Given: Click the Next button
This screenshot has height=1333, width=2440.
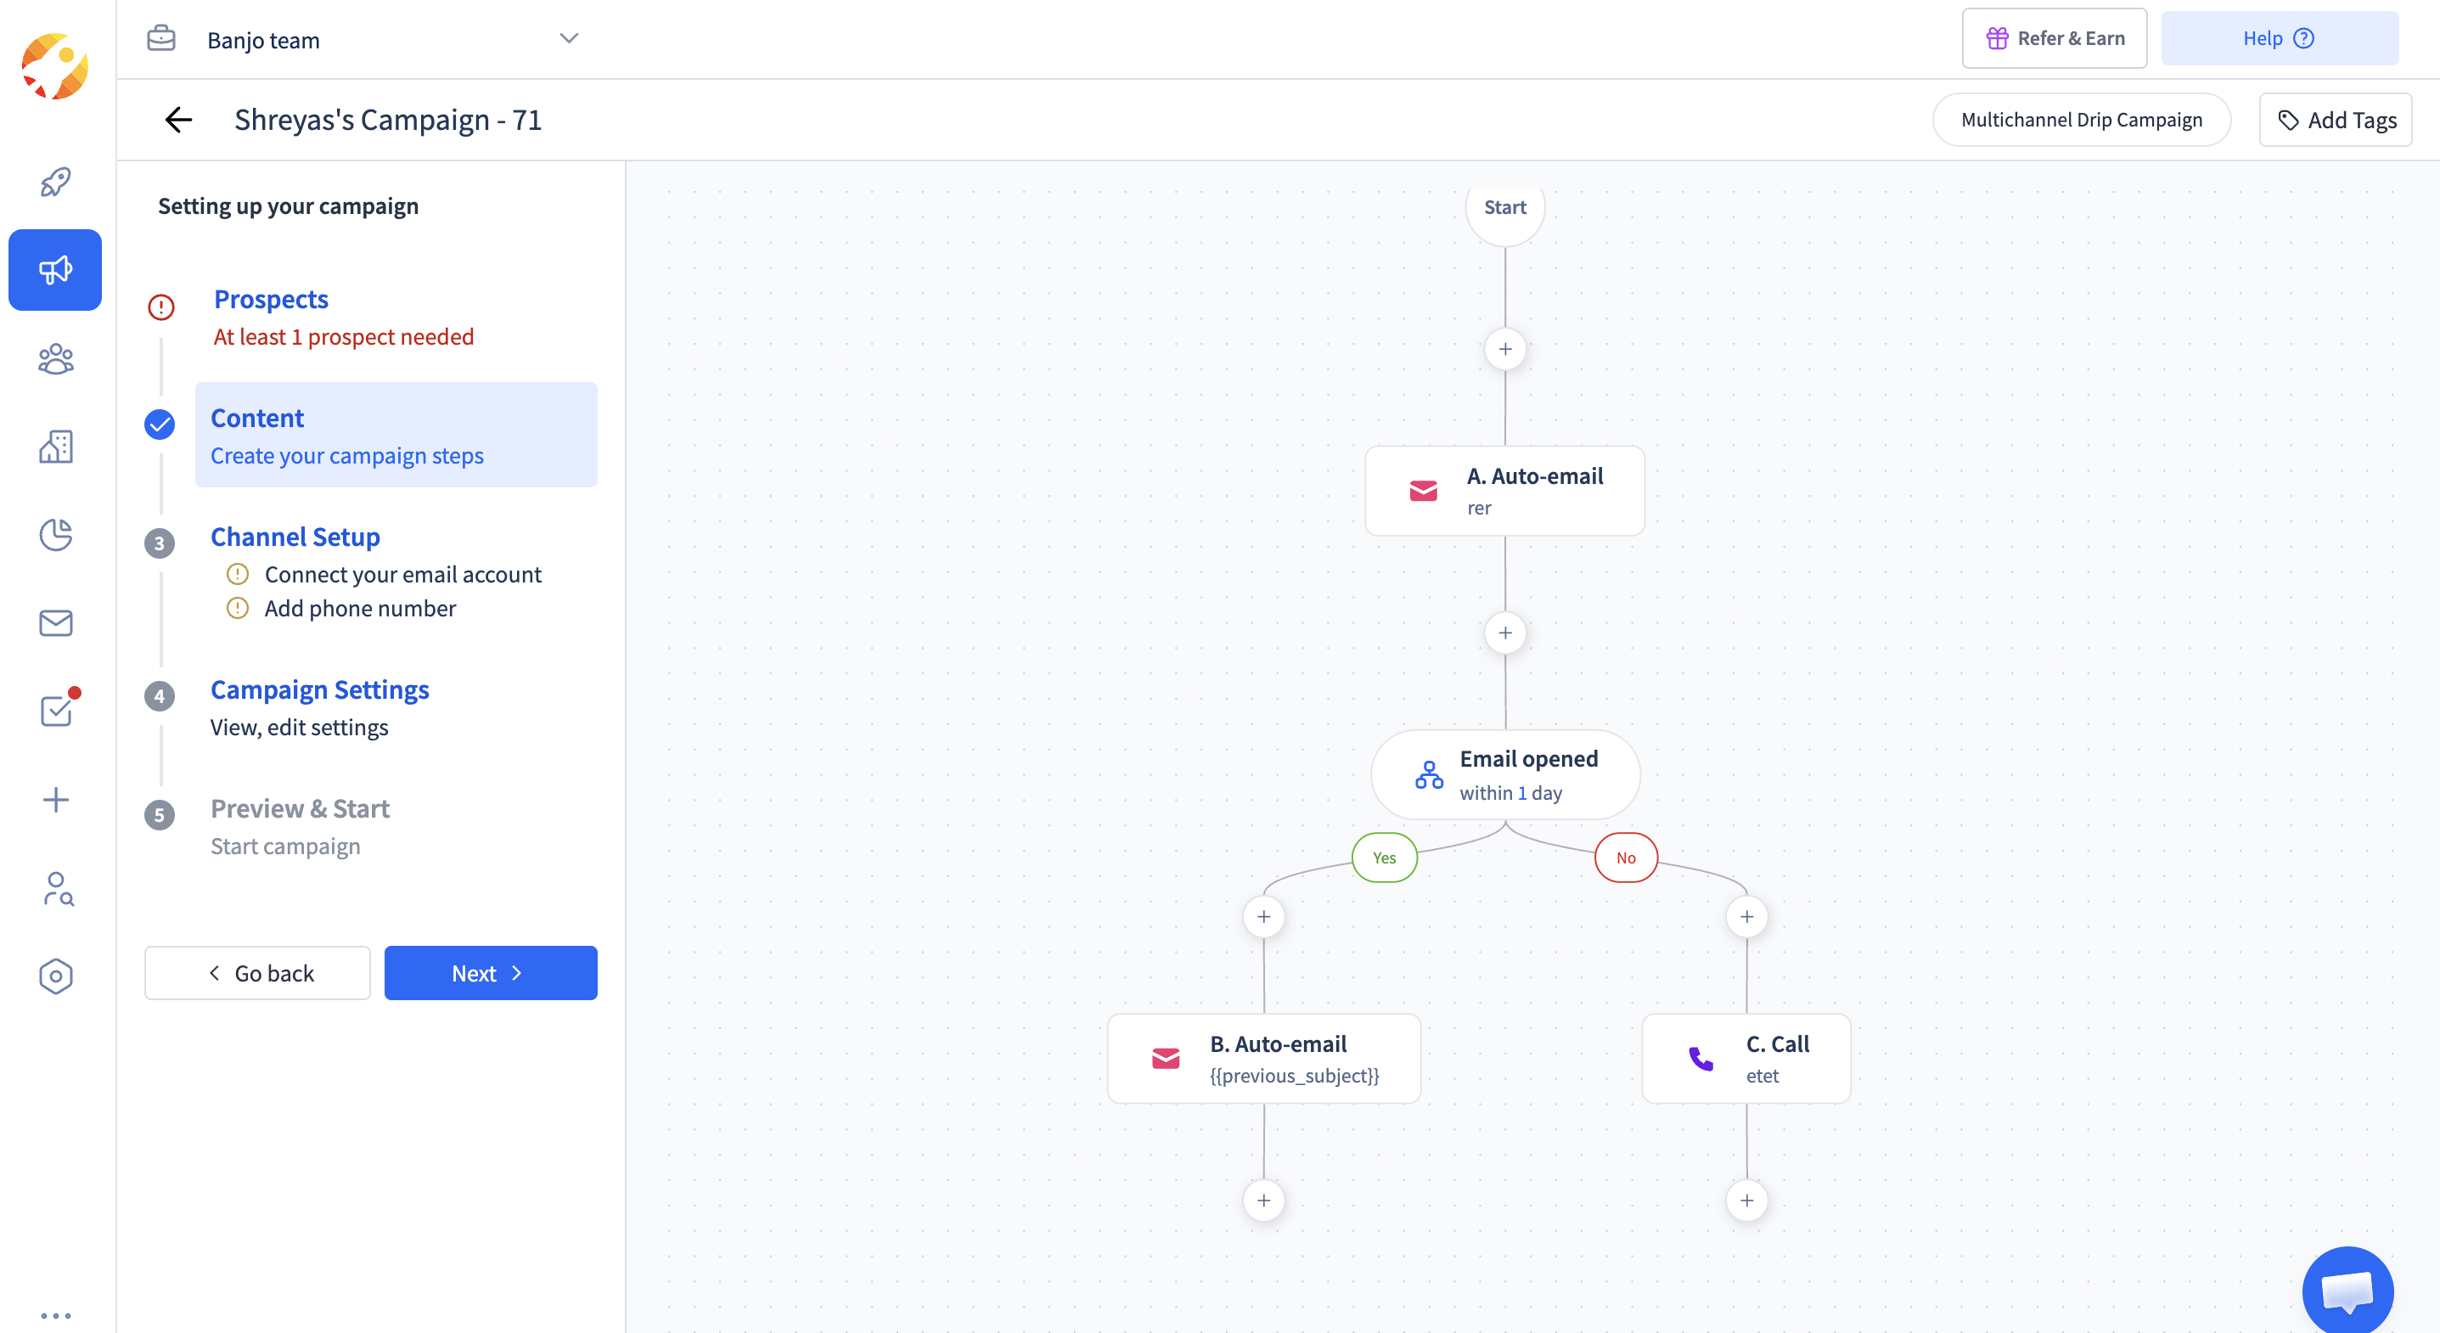Looking at the screenshot, I should coord(490,973).
